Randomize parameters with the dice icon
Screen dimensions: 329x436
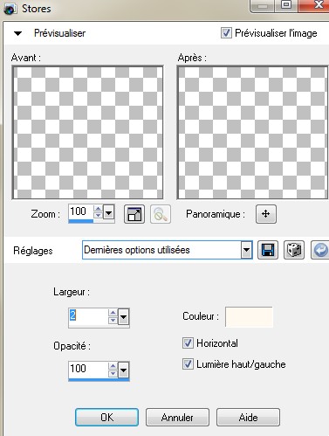(x=294, y=250)
